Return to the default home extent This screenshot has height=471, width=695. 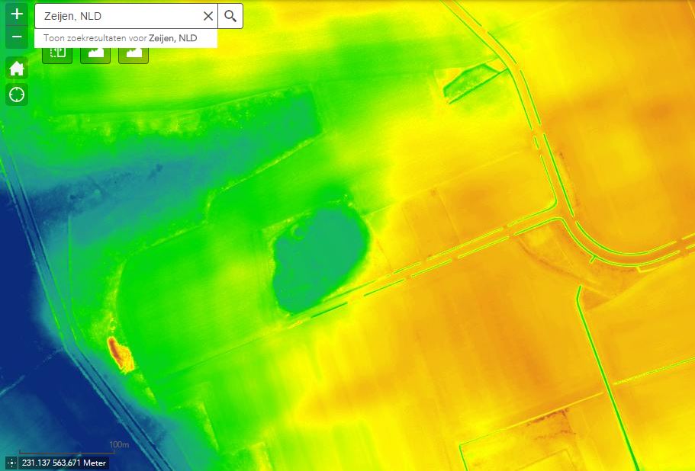click(17, 68)
